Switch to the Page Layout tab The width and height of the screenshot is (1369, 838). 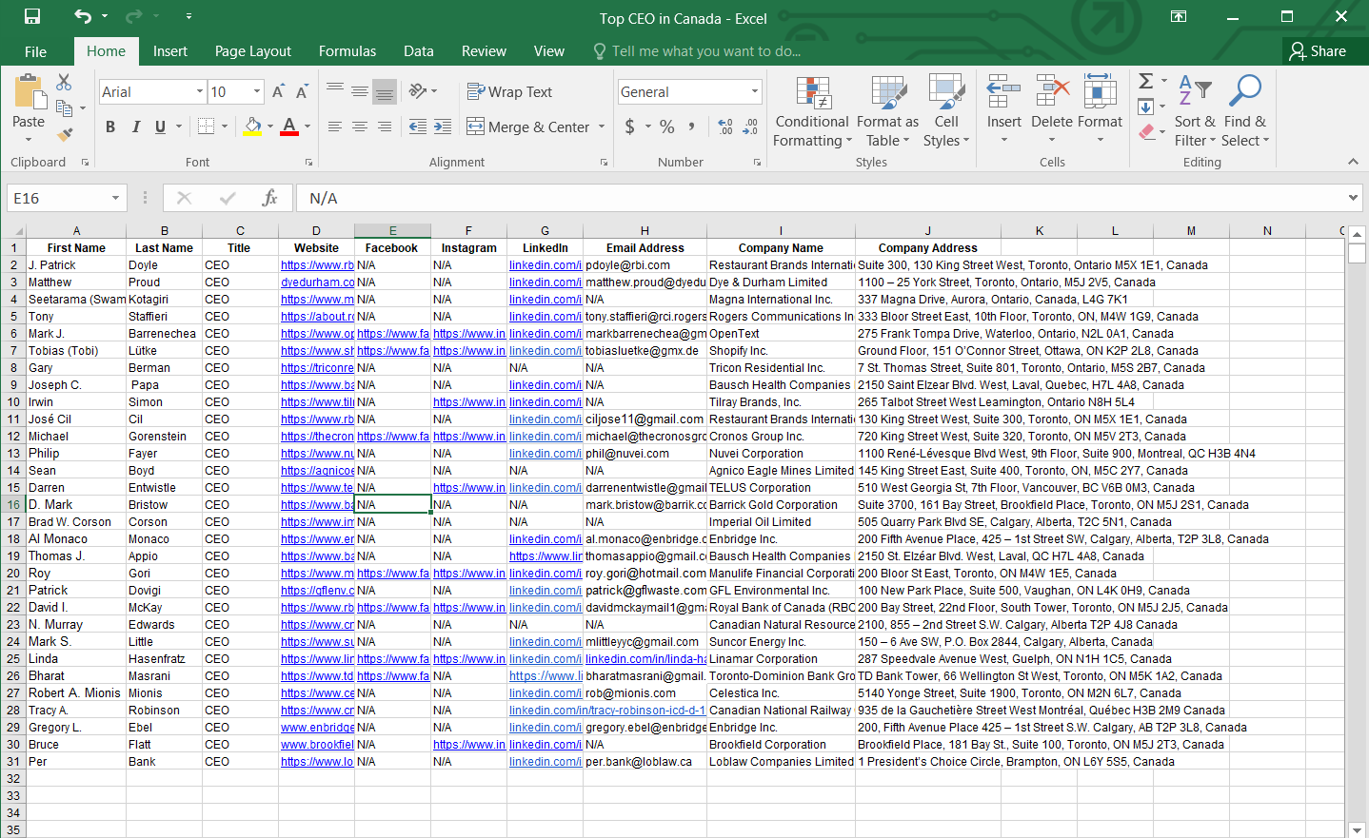(x=252, y=51)
